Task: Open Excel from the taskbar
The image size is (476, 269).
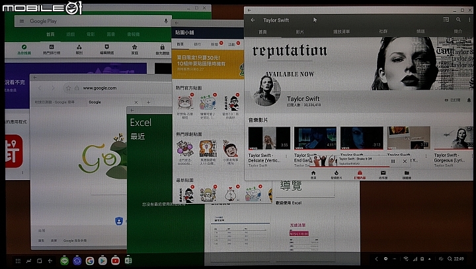Action: click(128, 260)
